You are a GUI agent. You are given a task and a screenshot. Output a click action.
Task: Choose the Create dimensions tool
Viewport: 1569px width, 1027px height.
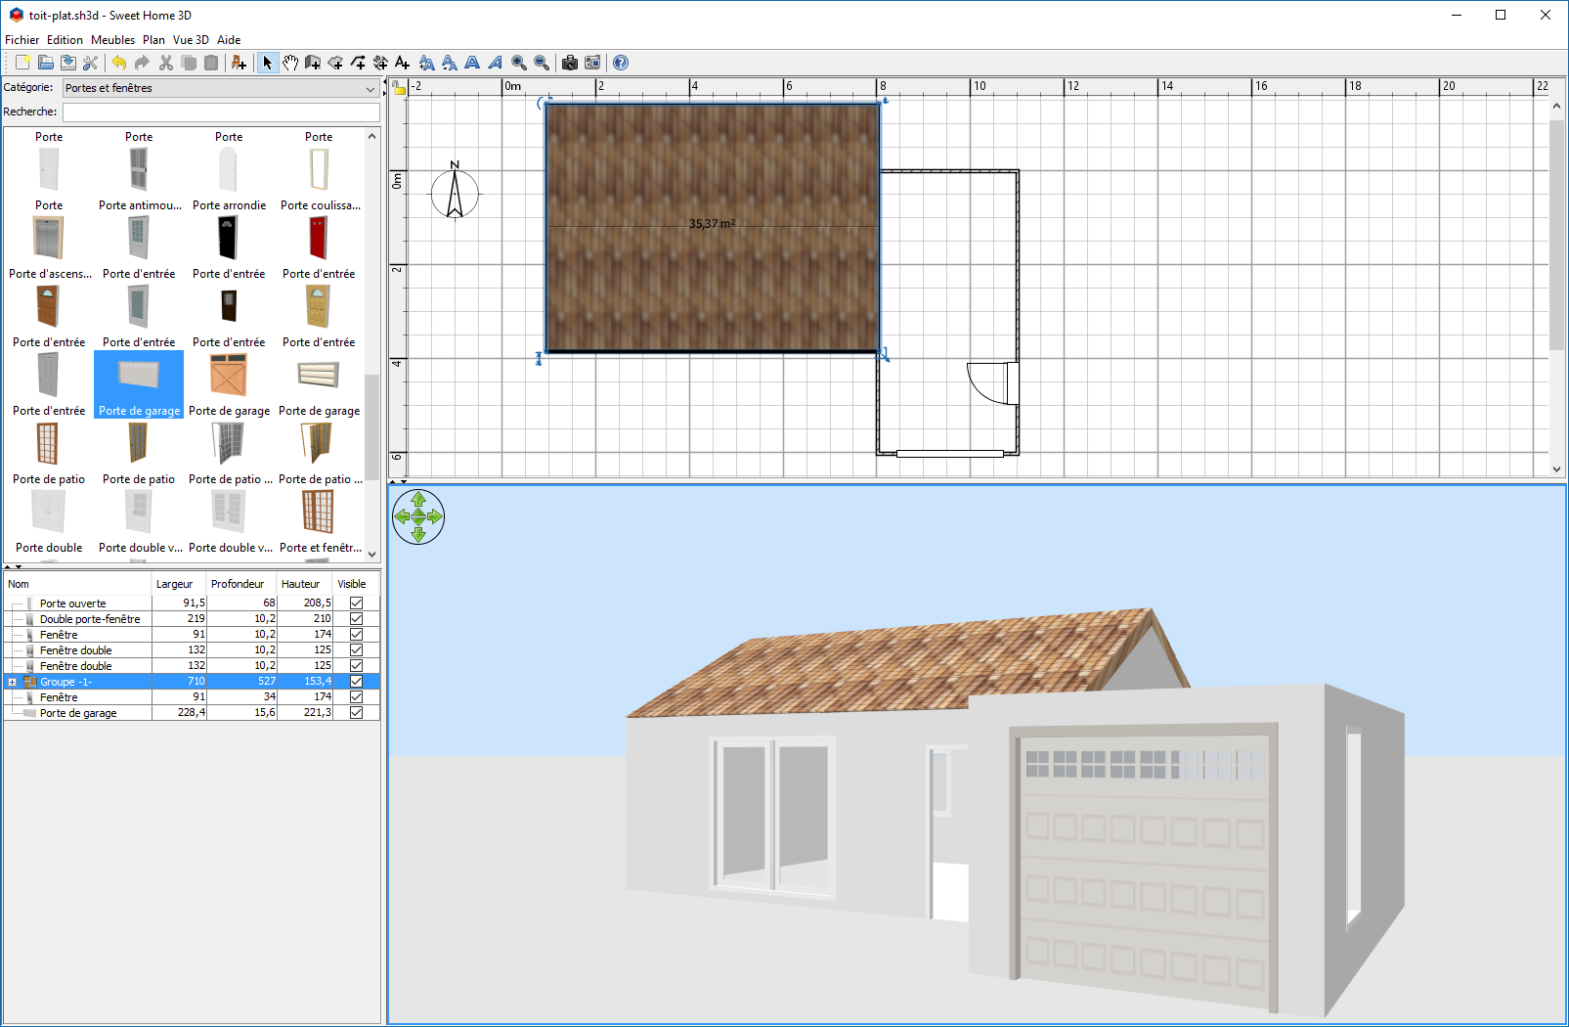click(x=380, y=63)
